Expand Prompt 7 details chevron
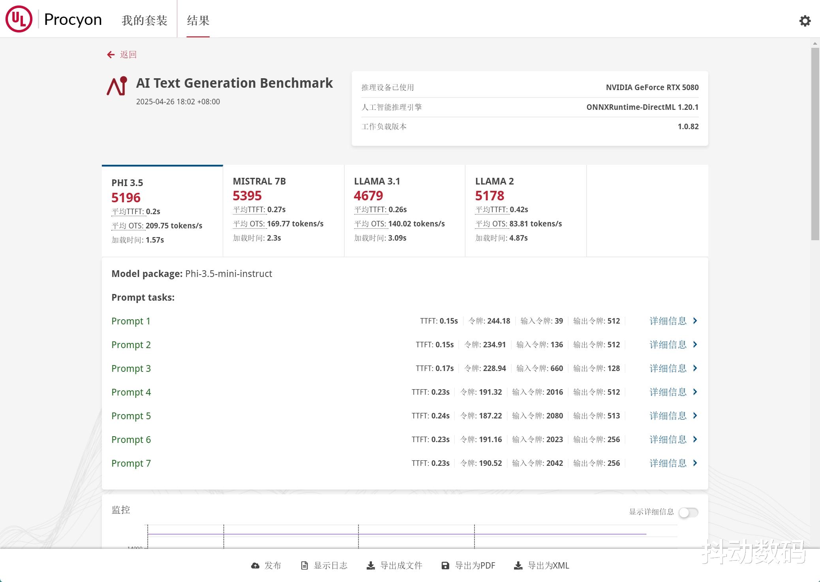The height and width of the screenshot is (582, 820). pyautogui.click(x=695, y=463)
